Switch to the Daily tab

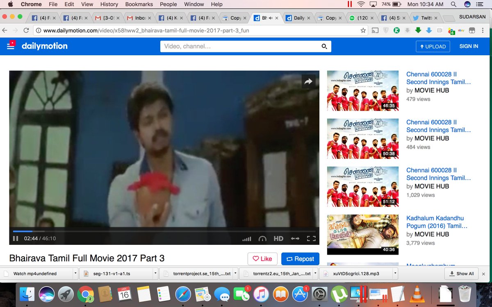tap(297, 18)
